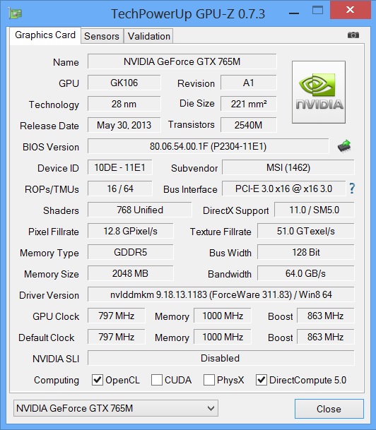
Task: Click the Transistors value 2540M
Action: pos(248,125)
